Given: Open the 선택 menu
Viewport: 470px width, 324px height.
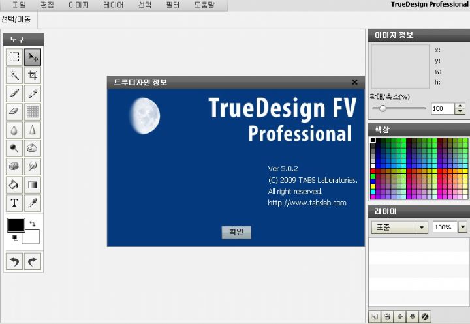Looking at the screenshot, I should point(145,5).
